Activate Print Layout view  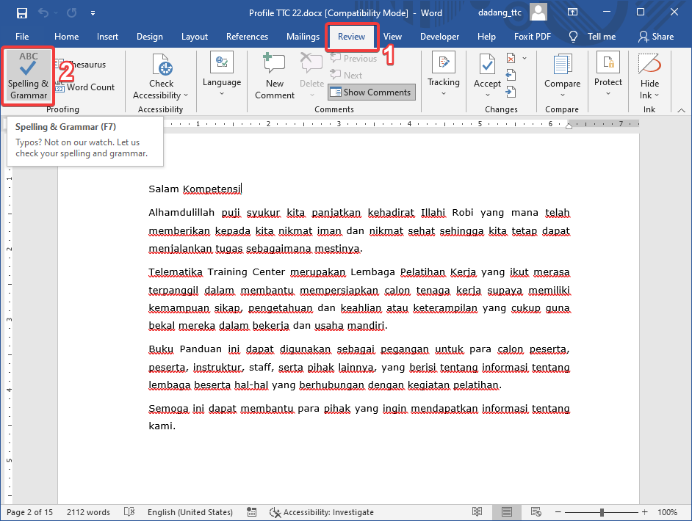click(x=506, y=511)
